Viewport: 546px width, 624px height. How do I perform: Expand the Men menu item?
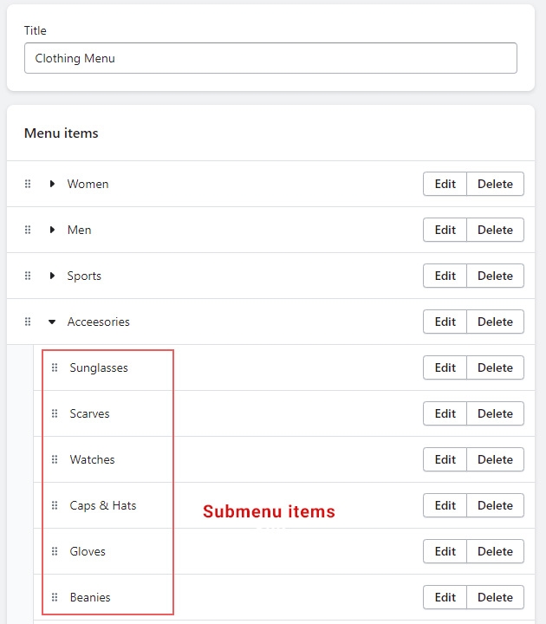point(52,230)
